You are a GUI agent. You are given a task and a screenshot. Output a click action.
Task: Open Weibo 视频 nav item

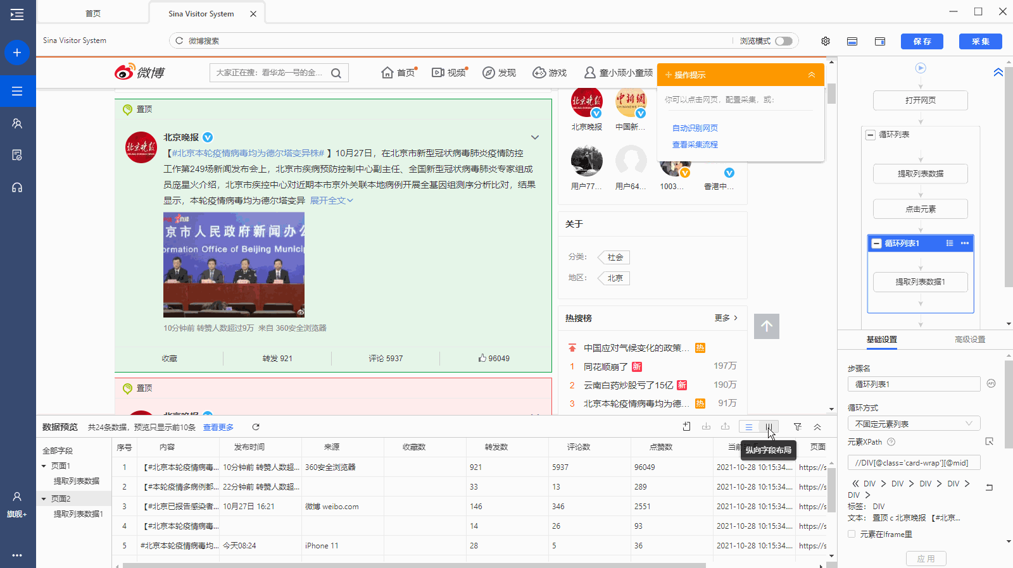pyautogui.click(x=449, y=73)
